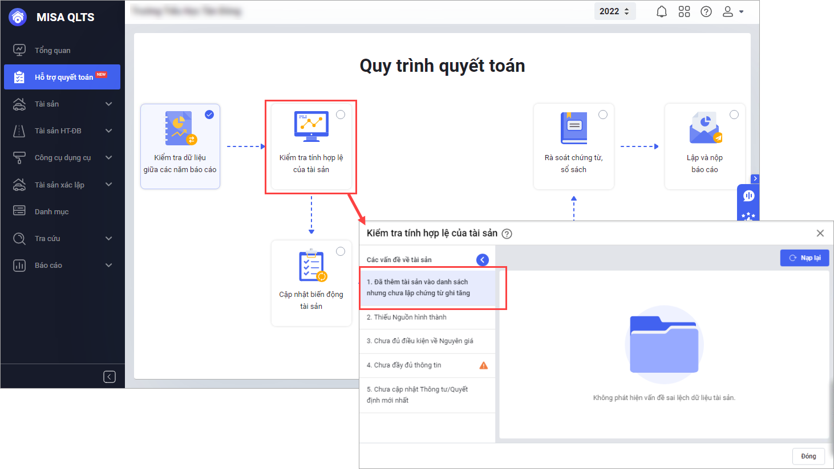Screen dimensions: 834x469
Task: Open the 2022 year selector
Action: coord(615,11)
